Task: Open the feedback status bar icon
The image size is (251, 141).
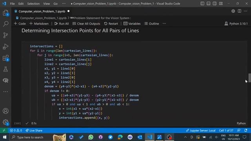Action: point(239,130)
